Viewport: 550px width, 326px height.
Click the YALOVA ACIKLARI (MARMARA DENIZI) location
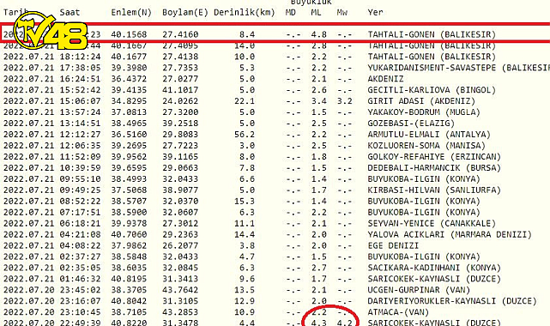click(450, 234)
